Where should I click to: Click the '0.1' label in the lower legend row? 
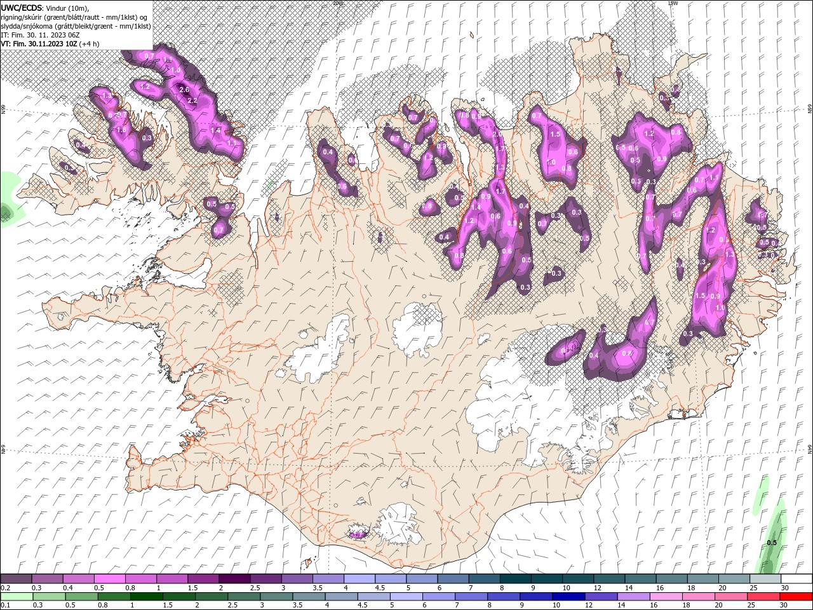point(6,606)
